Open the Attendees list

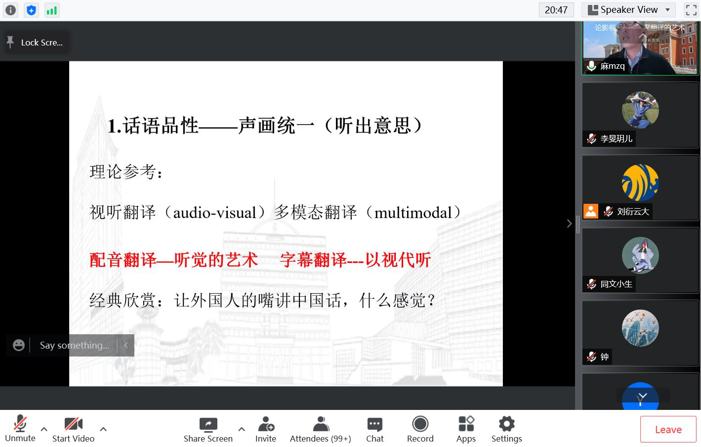320,429
